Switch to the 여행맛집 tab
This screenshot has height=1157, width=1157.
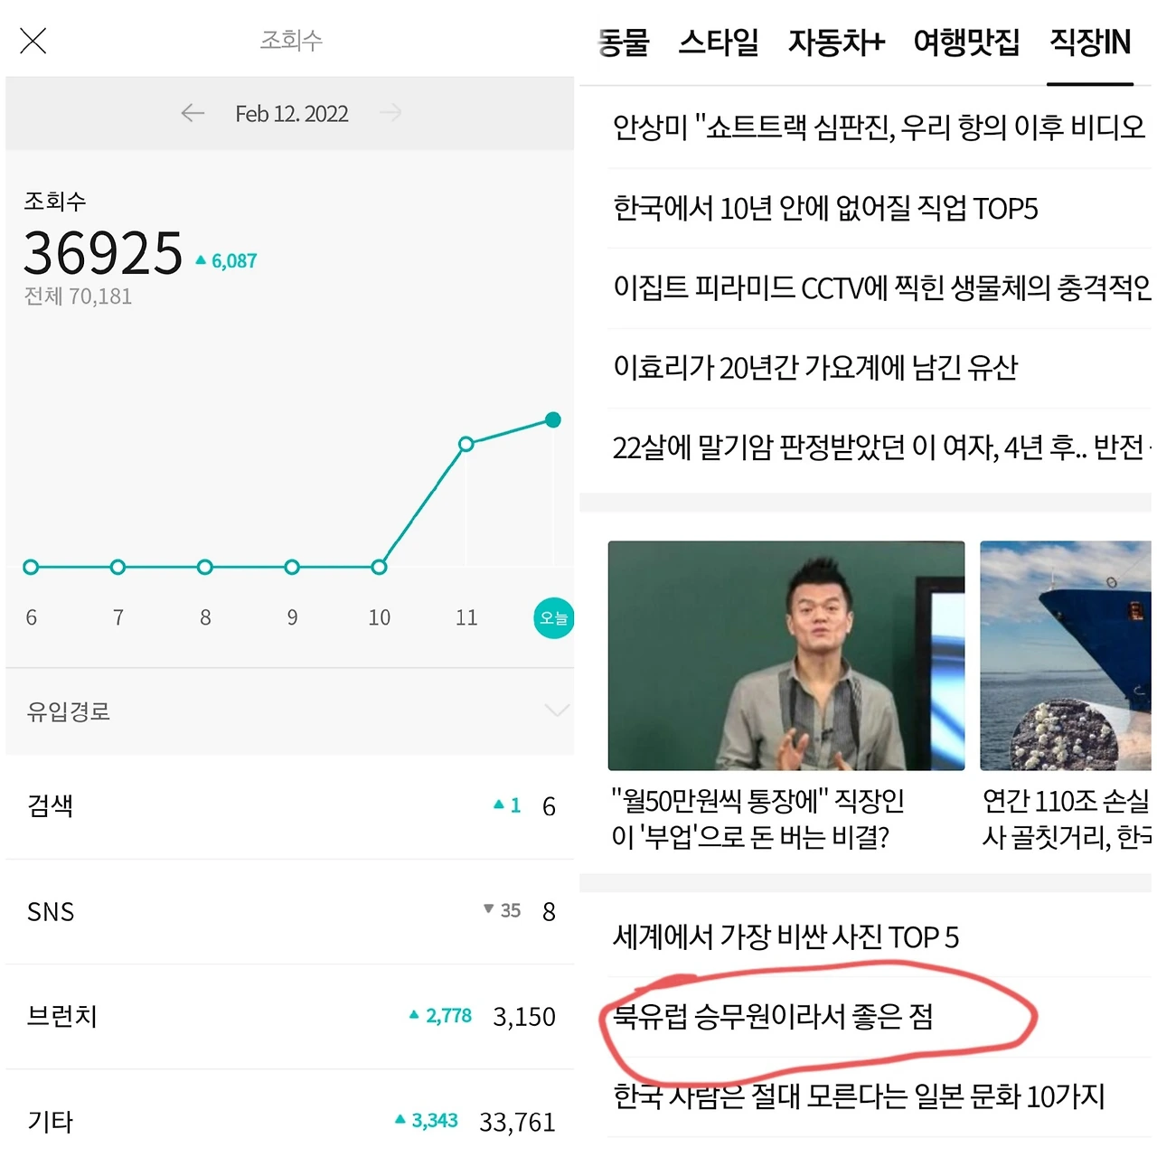point(966,42)
